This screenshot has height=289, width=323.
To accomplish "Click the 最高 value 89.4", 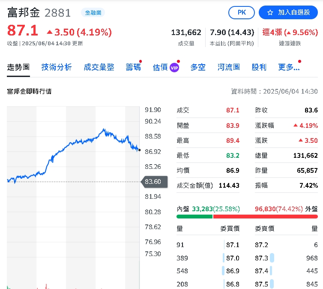I will [233, 141].
